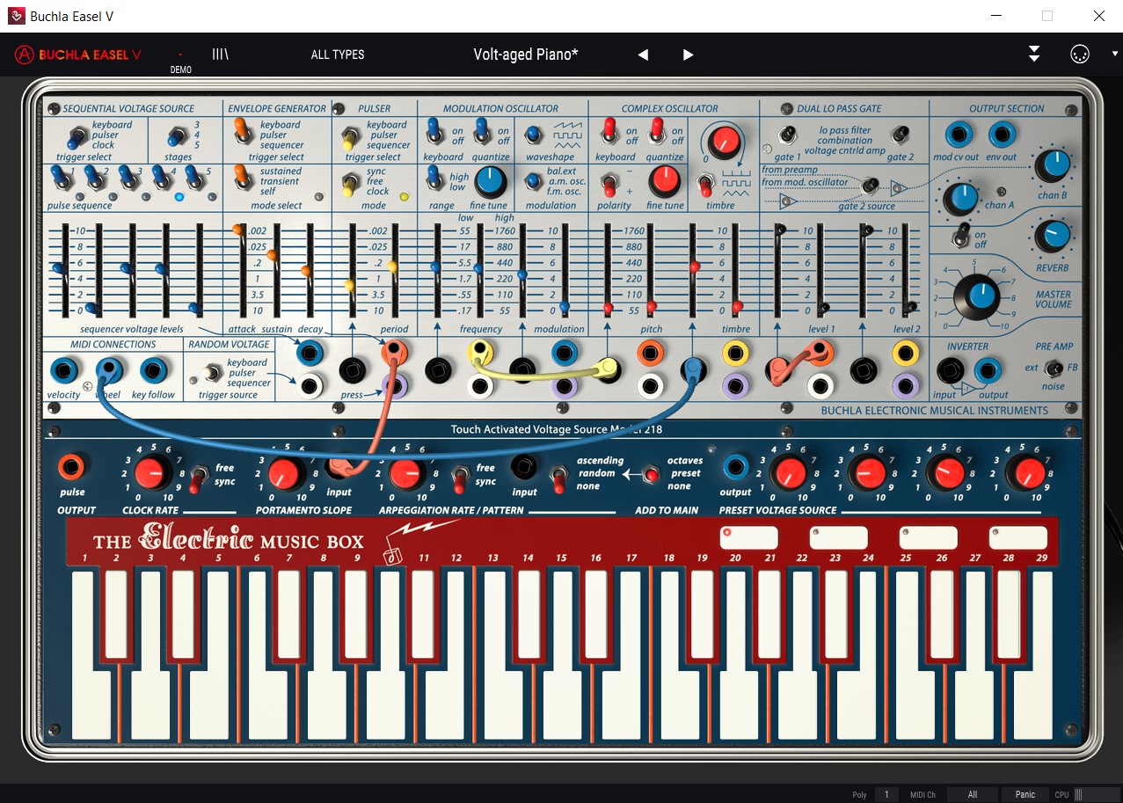Screen dimensions: 1123x803
Task: Flip the Pulser sync/free/clock mode switch
Action: click(349, 184)
